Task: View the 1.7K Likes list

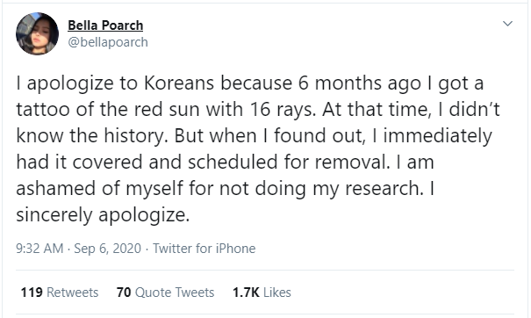Action: [x=262, y=293]
